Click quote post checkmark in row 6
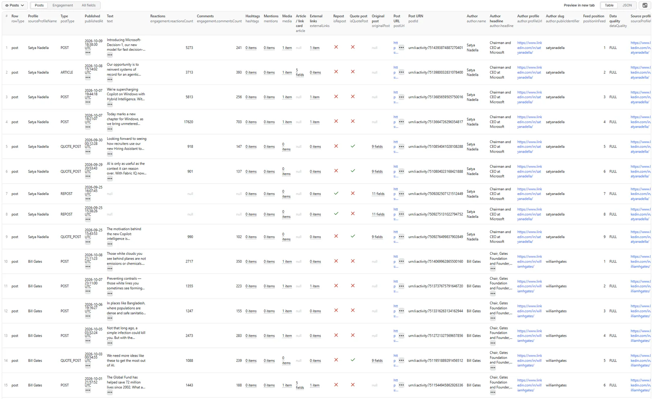Viewport: 652px width, 399px height. pyautogui.click(x=353, y=171)
